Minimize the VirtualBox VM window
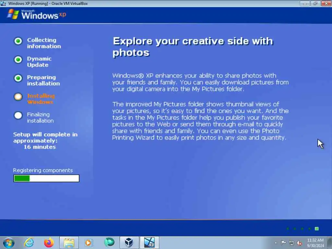 click(305, 3)
